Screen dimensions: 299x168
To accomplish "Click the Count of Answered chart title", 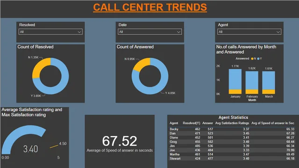I will 135,47.
